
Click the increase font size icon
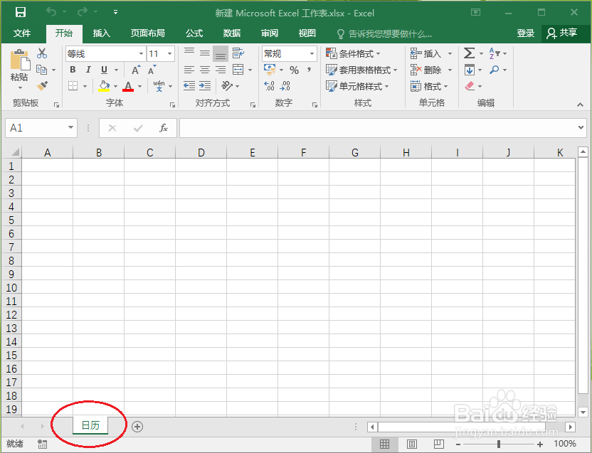tap(135, 68)
